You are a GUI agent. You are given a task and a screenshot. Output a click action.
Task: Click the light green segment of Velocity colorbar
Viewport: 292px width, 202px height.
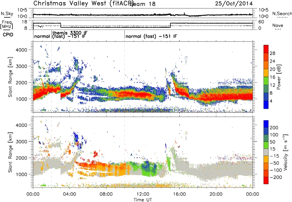(266, 145)
